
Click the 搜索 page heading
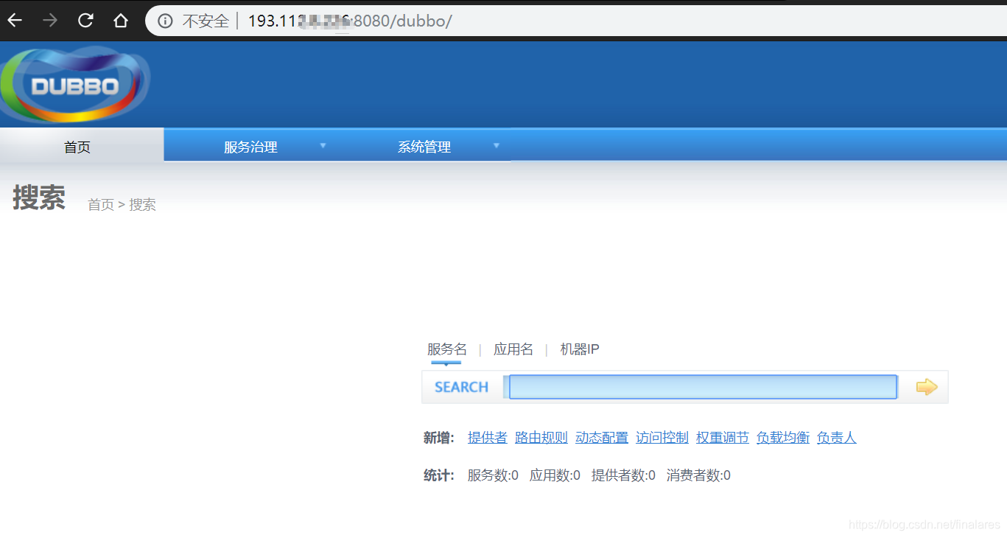(x=39, y=198)
